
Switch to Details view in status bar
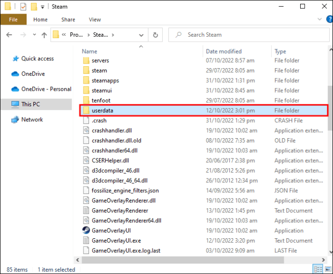[318, 269]
